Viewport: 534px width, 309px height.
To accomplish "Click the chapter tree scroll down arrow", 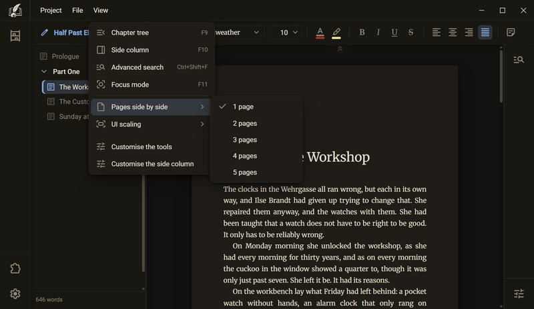I will pos(144,289).
